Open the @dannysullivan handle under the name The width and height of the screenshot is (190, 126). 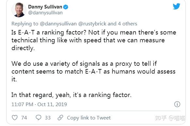(x=45, y=13)
